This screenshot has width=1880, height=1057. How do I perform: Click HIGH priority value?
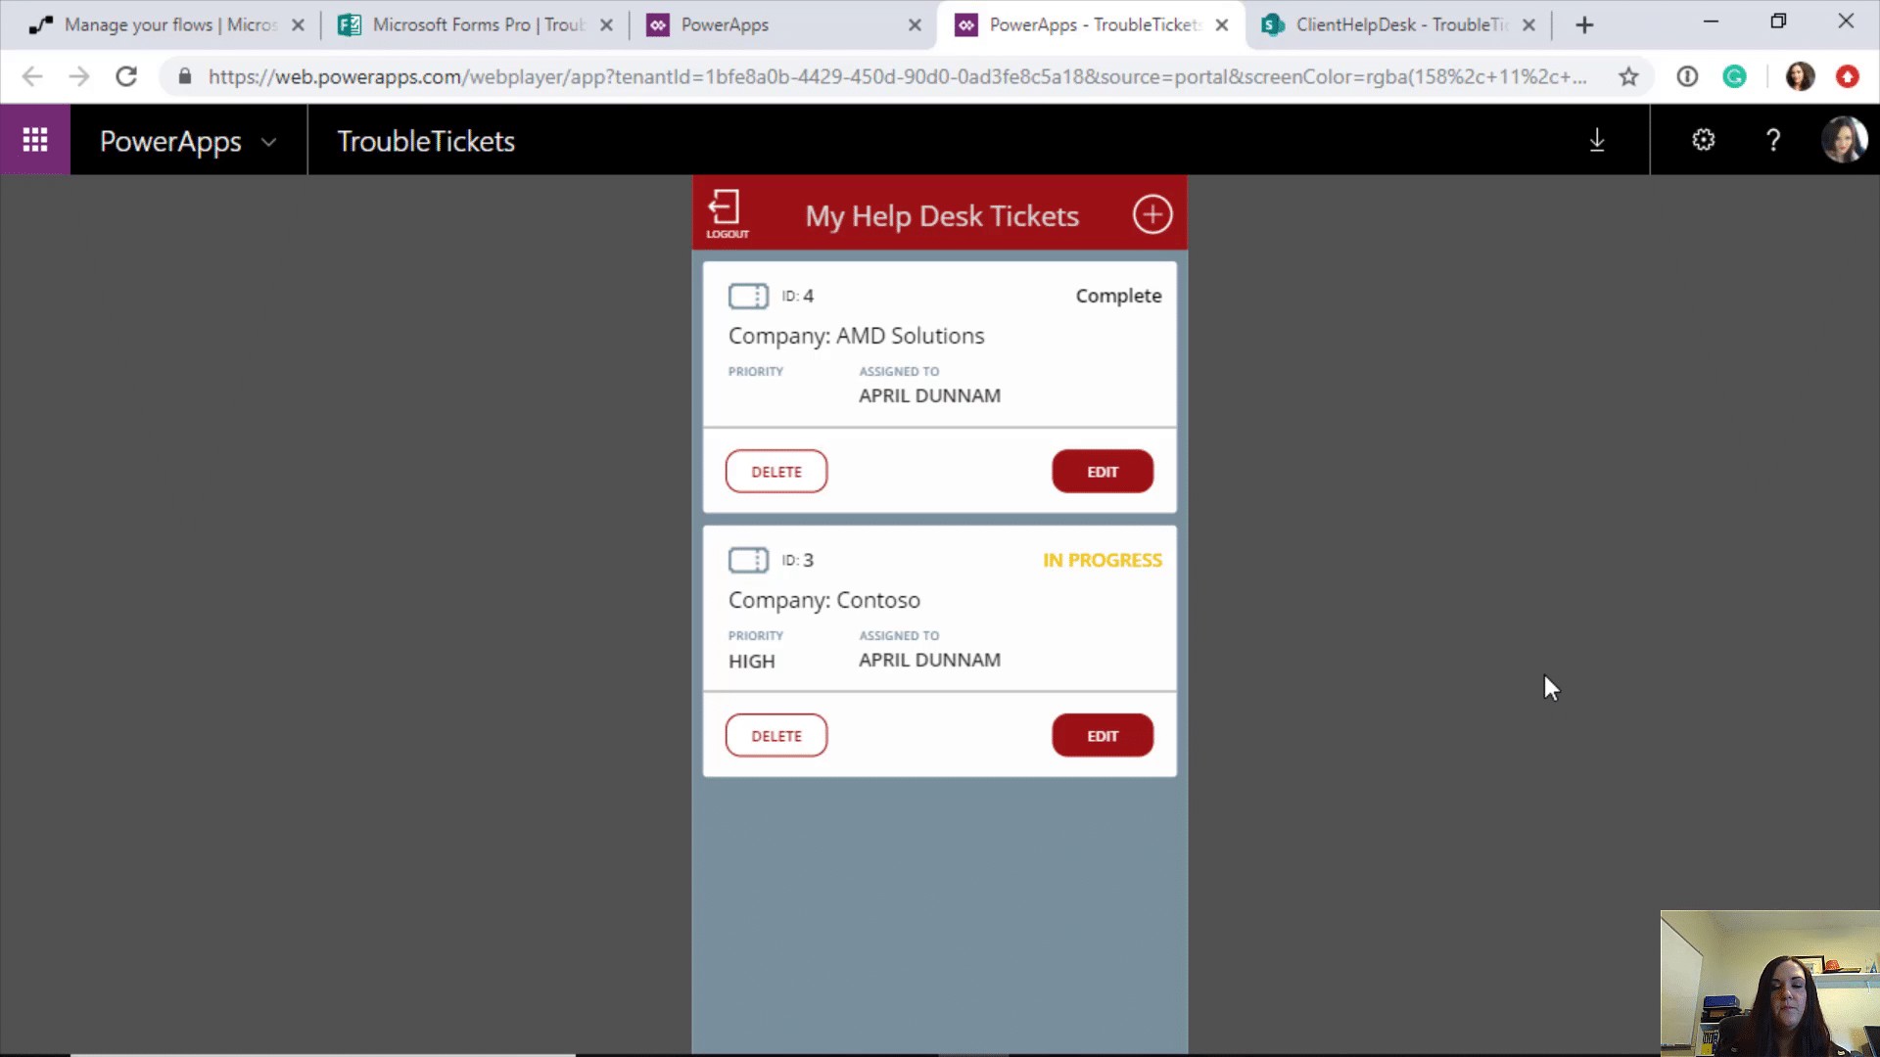coord(751,662)
